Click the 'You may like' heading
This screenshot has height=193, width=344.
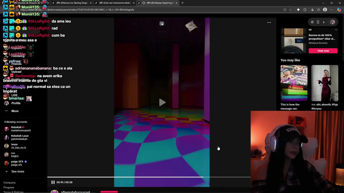pos(290,60)
